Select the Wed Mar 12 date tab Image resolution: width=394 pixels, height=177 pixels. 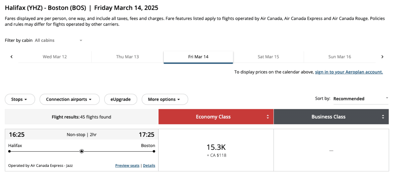click(x=55, y=57)
